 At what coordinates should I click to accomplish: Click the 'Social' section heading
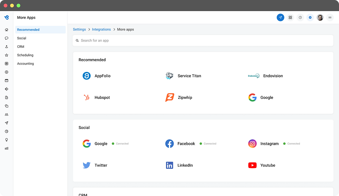(84, 128)
